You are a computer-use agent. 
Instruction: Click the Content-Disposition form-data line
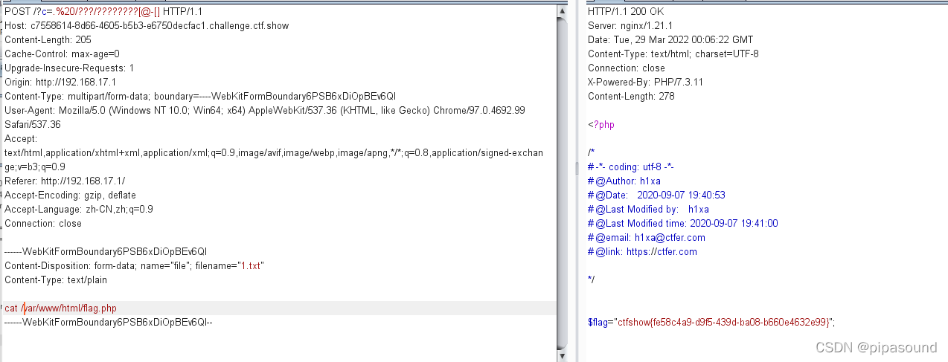click(x=135, y=266)
